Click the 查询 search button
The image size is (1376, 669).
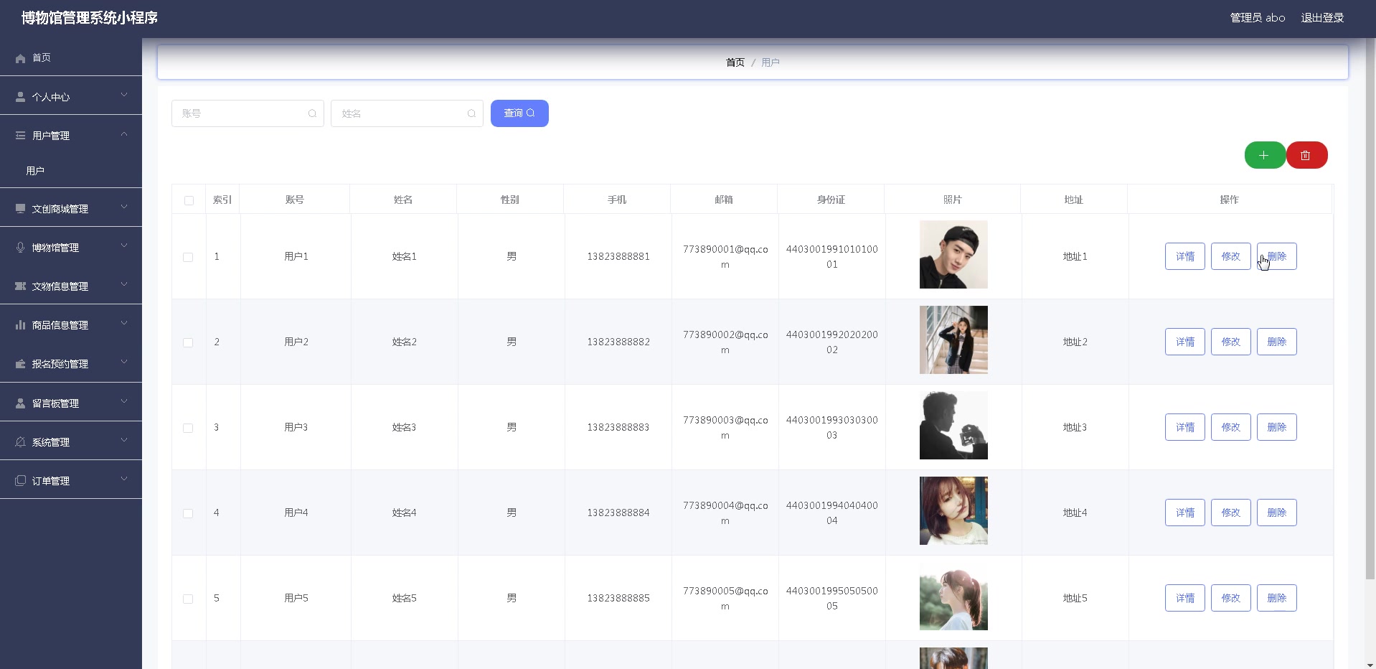point(519,113)
